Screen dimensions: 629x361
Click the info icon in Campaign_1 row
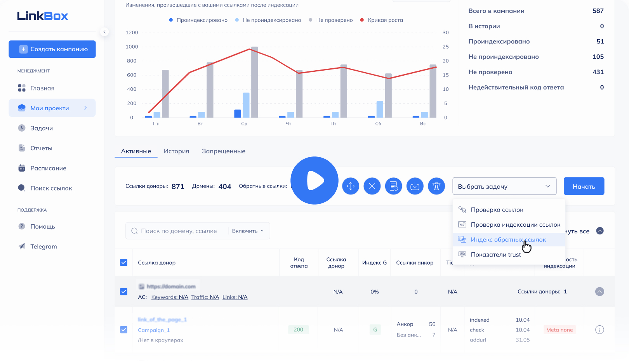pos(599,330)
